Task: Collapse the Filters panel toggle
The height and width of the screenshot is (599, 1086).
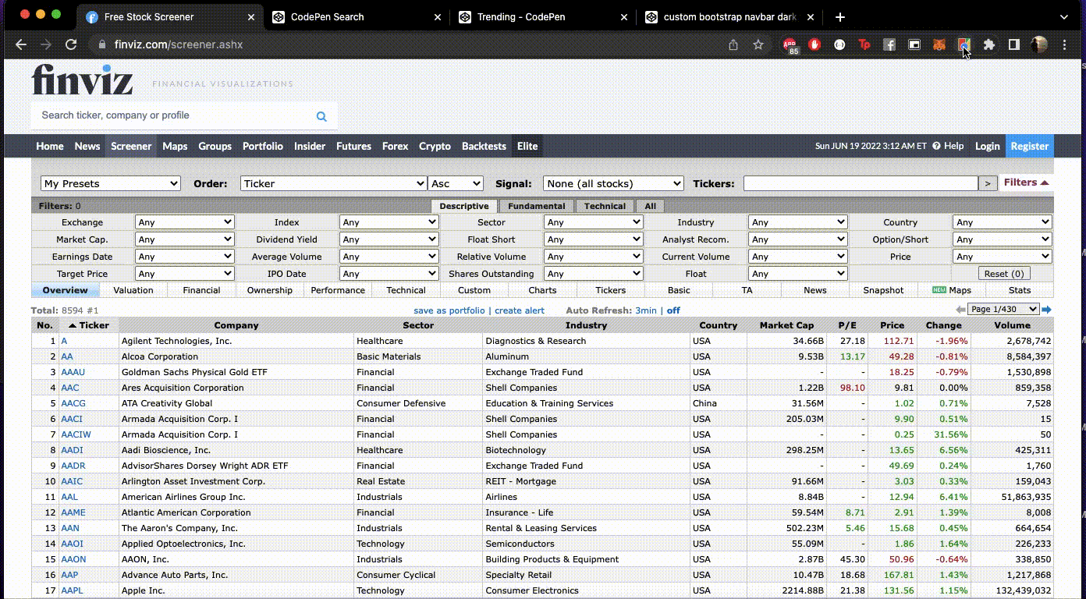Action: (x=1026, y=183)
